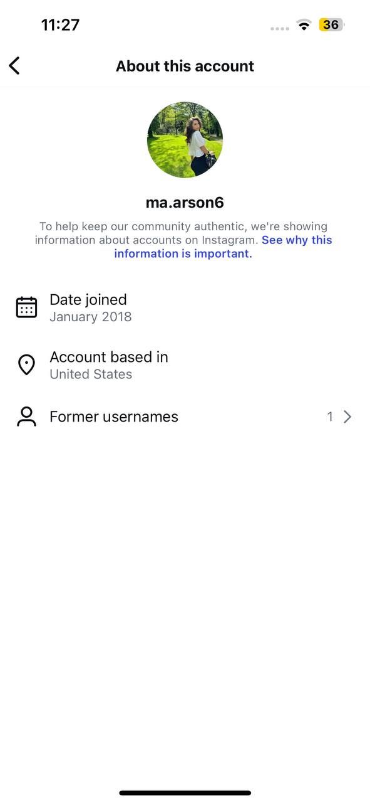Tap the home indicator bar at bottom

coord(185,793)
